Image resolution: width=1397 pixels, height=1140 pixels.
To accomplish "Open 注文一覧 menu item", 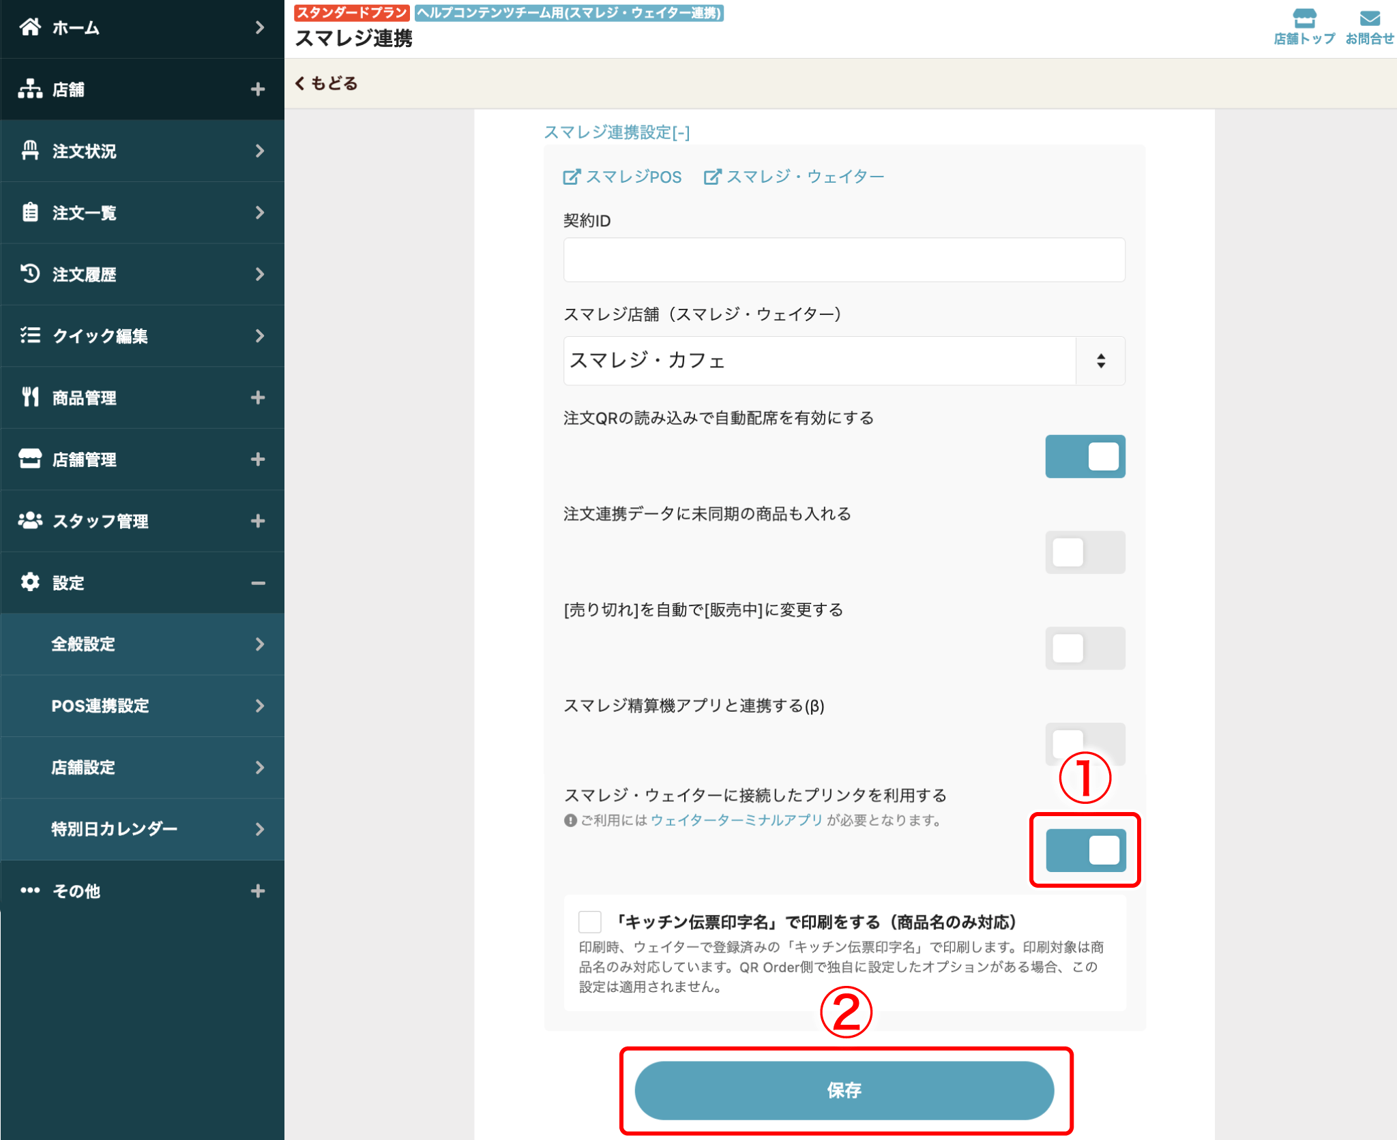I will coord(142,213).
